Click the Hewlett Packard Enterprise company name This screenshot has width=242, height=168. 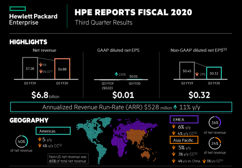point(33,19)
